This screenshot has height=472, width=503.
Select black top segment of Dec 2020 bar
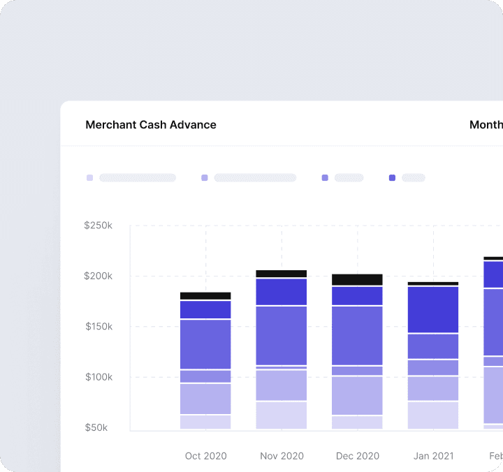point(358,279)
